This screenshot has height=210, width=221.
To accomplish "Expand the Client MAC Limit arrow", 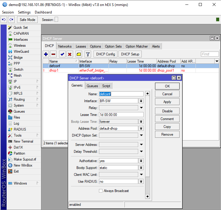I will (x=141, y=175).
